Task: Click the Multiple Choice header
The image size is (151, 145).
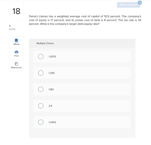Action: pyautogui.click(x=45, y=43)
